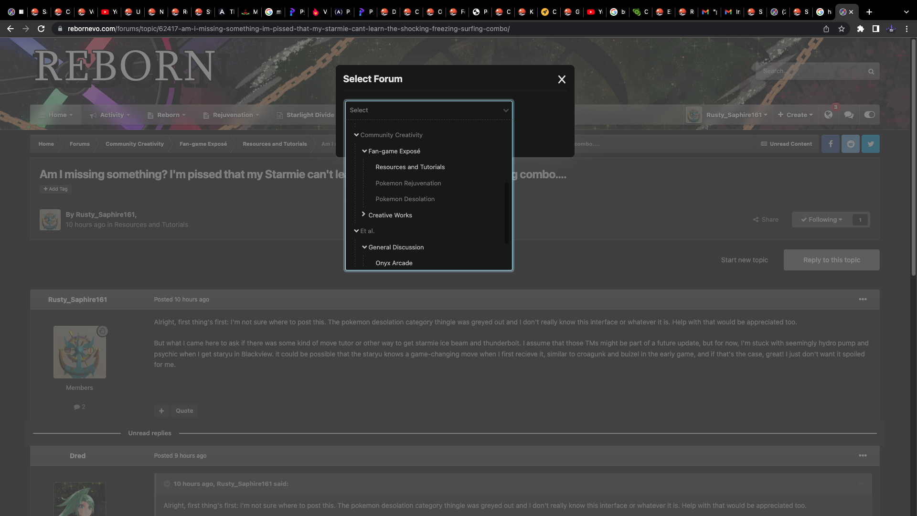917x516 pixels.
Task: Click the REBORN site logo
Action: pos(125,66)
